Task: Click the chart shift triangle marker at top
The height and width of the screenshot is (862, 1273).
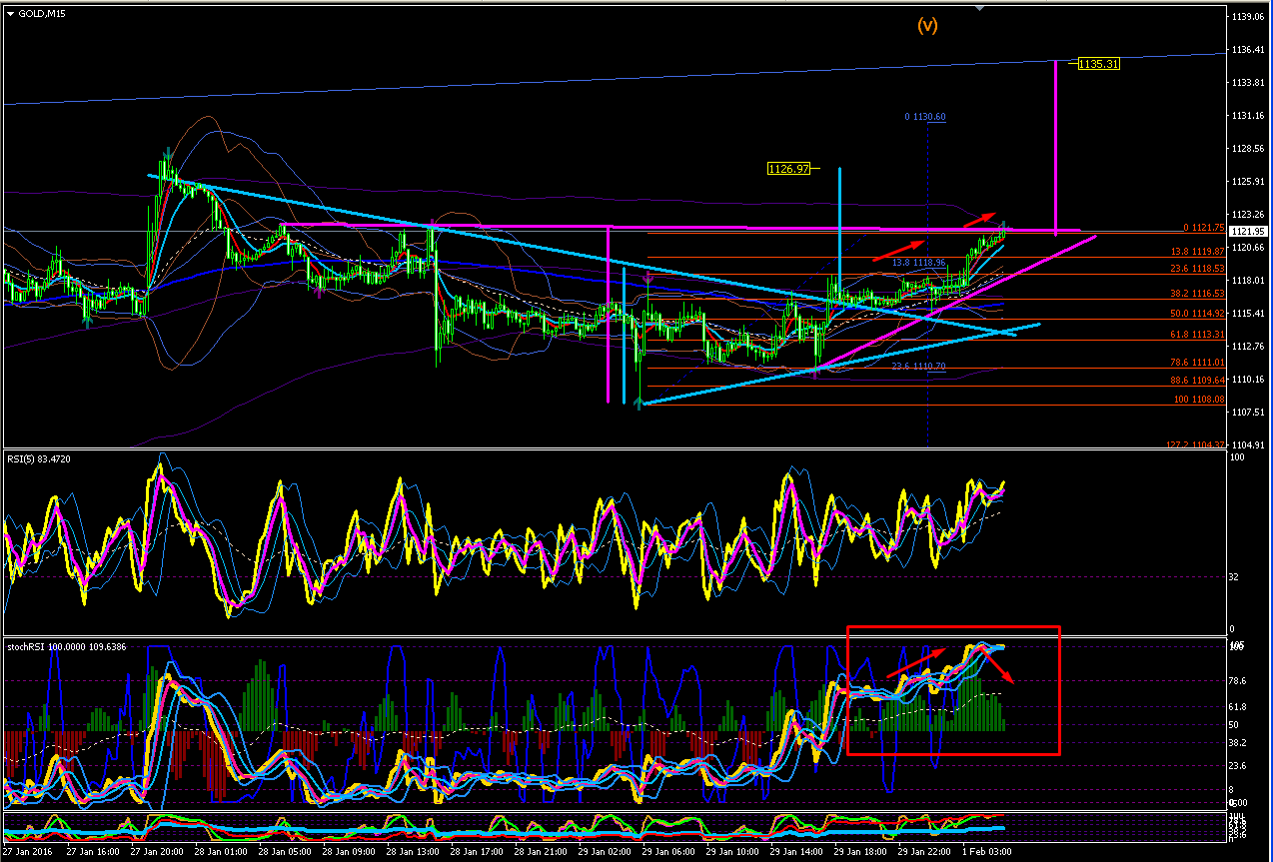Action: pyautogui.click(x=980, y=7)
